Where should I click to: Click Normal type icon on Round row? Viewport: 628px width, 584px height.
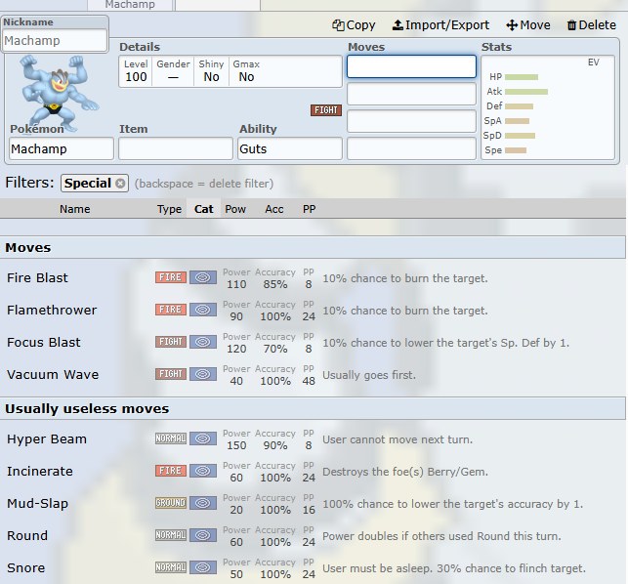coord(171,535)
